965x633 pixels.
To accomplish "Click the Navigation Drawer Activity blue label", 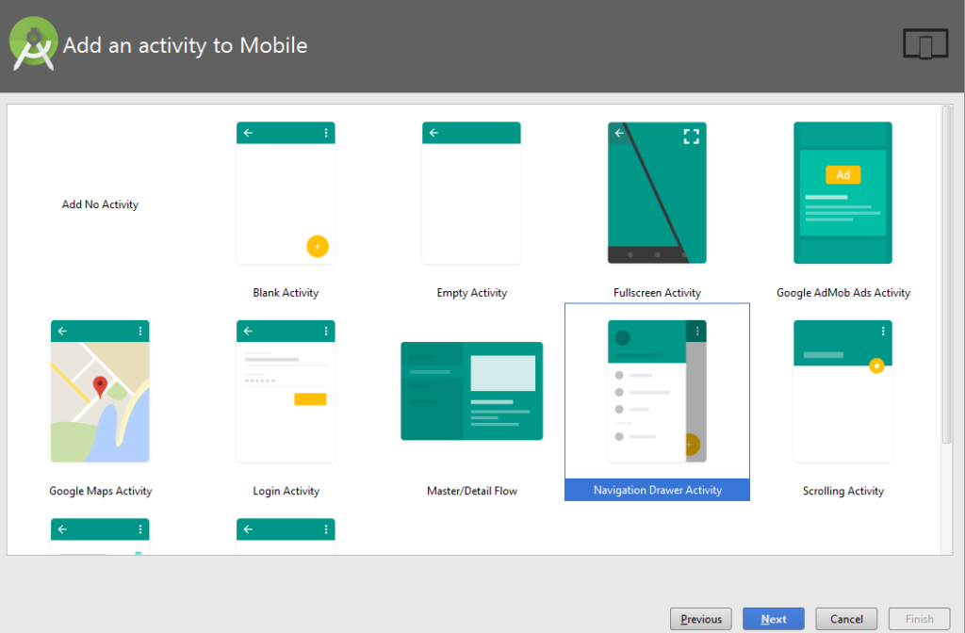I will pyautogui.click(x=657, y=490).
